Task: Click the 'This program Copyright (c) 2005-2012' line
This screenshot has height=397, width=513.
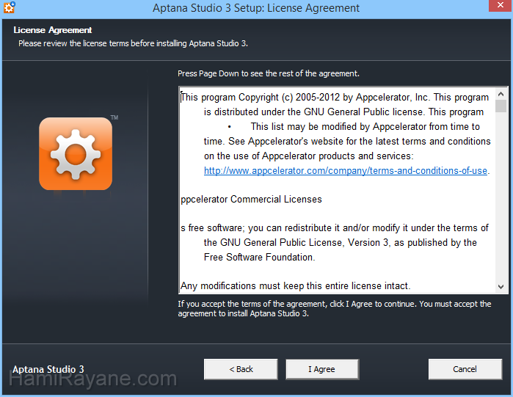Action: click(335, 97)
